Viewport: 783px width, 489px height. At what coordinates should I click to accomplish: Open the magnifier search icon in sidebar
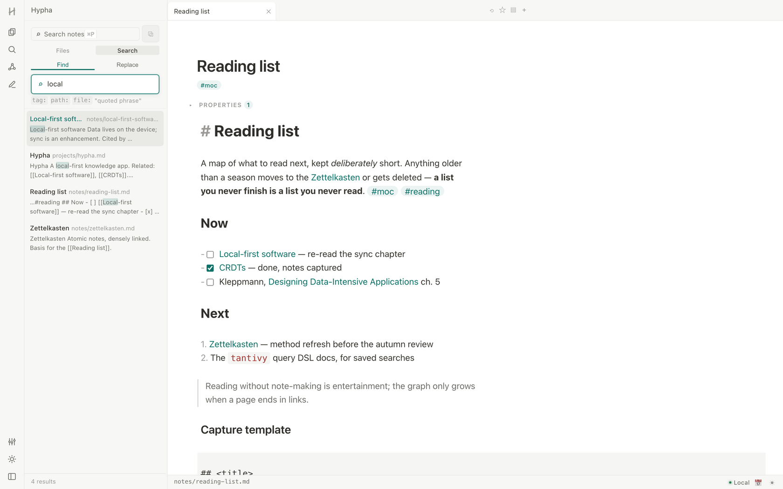pos(12,49)
